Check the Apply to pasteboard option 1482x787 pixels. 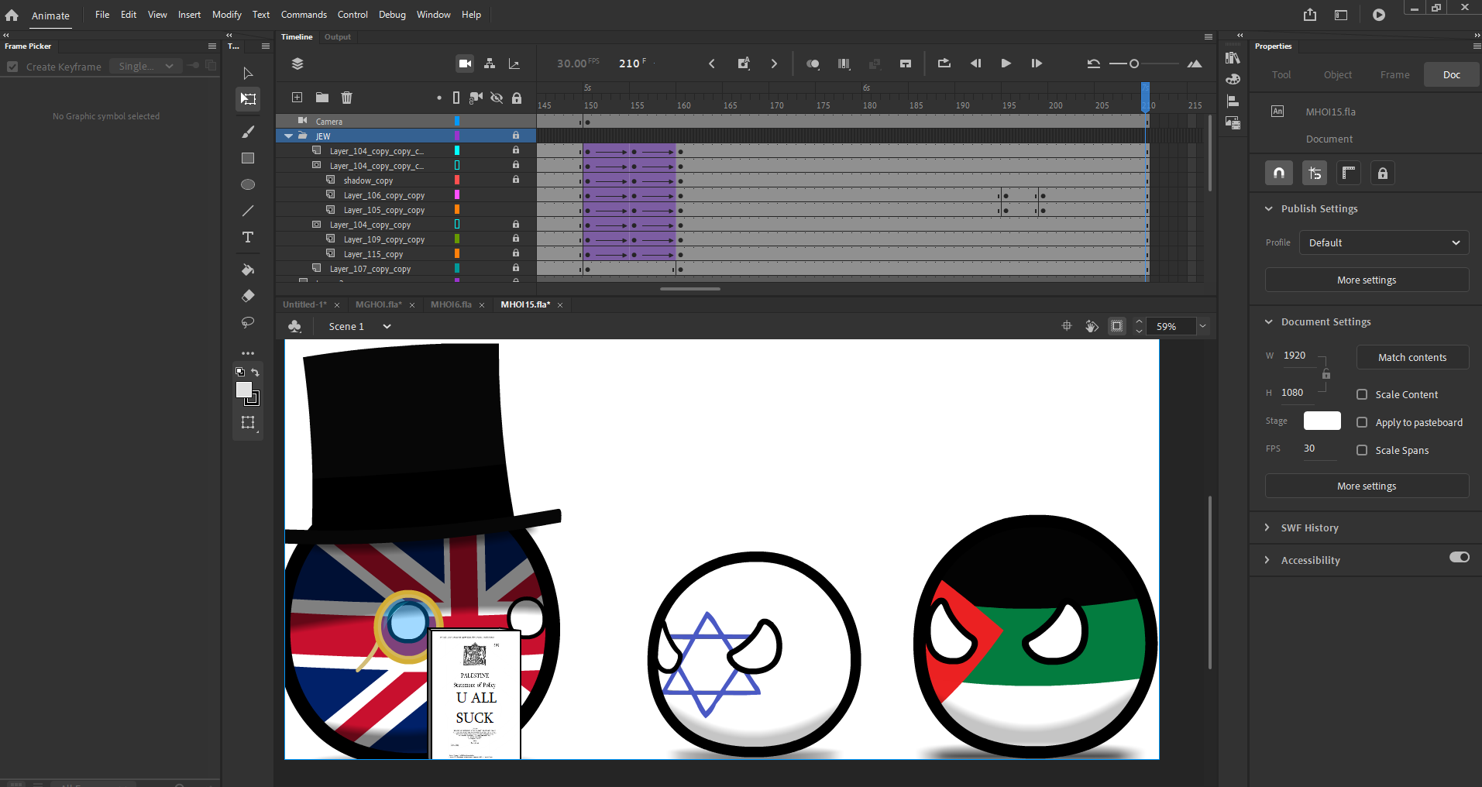click(1362, 422)
